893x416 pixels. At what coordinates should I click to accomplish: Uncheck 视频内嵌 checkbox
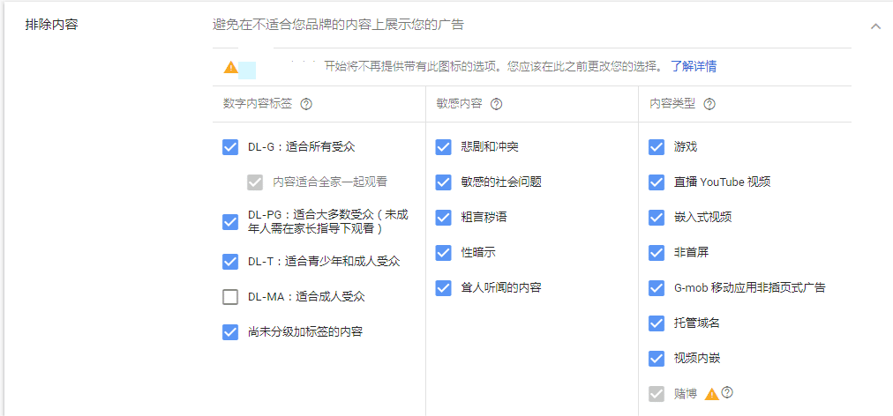(x=657, y=359)
